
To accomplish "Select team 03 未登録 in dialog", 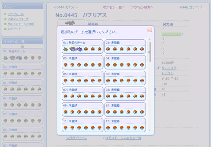I will tap(82, 62).
